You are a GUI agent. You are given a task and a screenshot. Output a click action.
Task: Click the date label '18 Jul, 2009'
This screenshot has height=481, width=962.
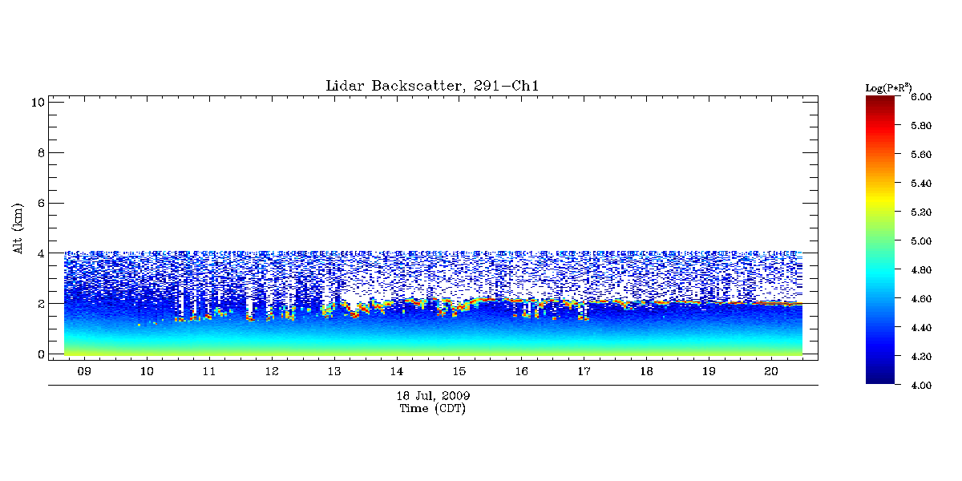(x=433, y=396)
